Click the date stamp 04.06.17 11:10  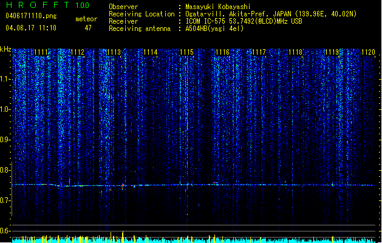point(31,28)
